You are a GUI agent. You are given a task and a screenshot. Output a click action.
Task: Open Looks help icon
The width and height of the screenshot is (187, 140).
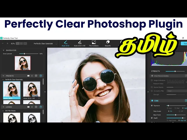(x=41, y=107)
